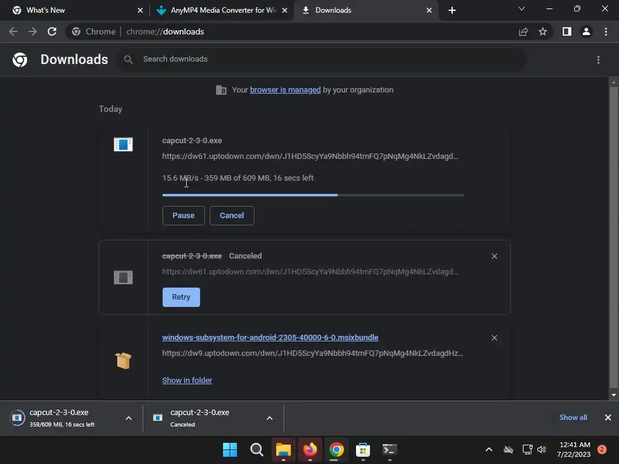Click Show in folder link
Image resolution: width=619 pixels, height=464 pixels.
click(187, 381)
